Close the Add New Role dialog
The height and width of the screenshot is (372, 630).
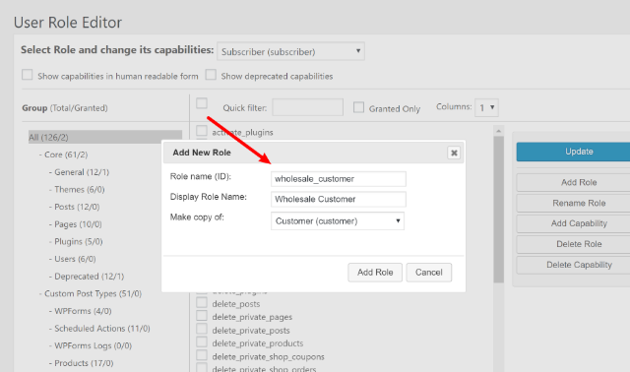(x=454, y=153)
